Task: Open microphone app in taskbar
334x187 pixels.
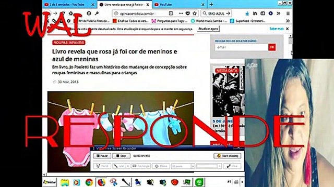Action: click(x=126, y=182)
